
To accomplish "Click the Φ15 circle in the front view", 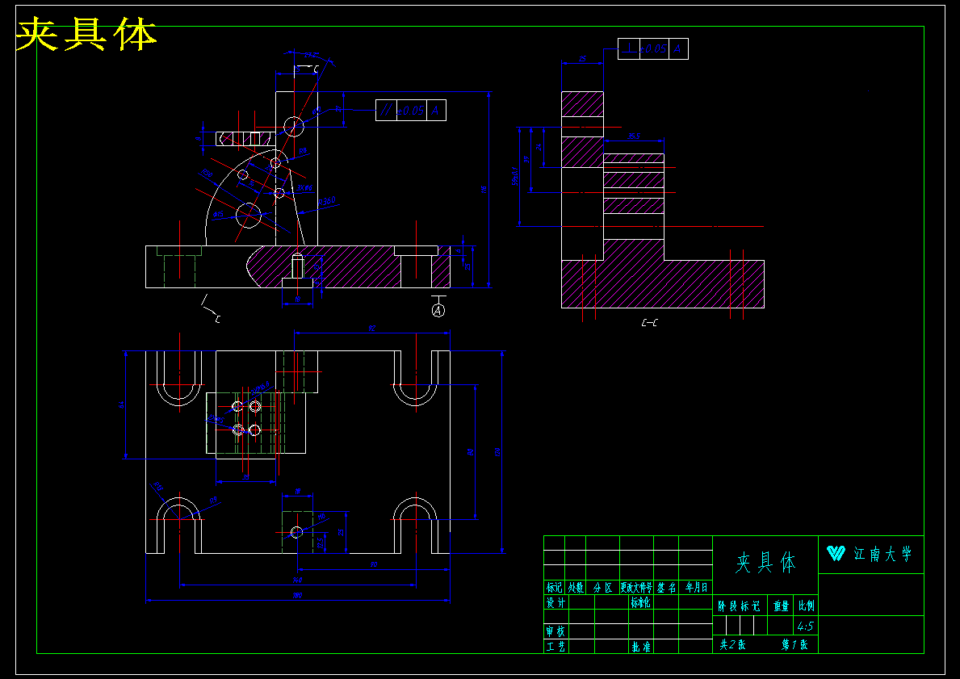I will click(249, 214).
